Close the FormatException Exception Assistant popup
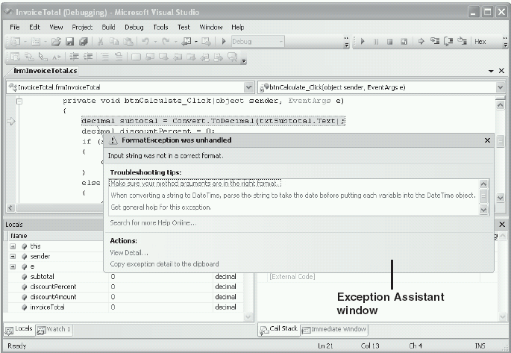511x353 pixels. (487, 140)
